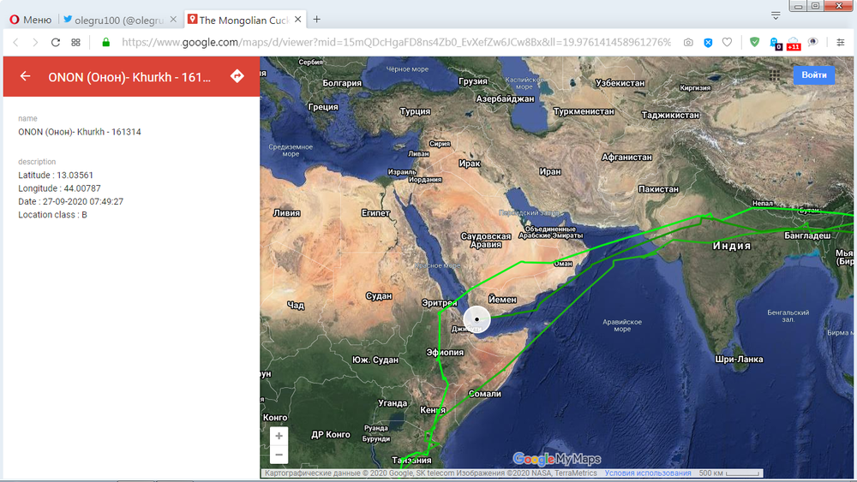Click the snapshot camera icon
Viewport: 857px width, 482px height.
pyautogui.click(x=688, y=42)
